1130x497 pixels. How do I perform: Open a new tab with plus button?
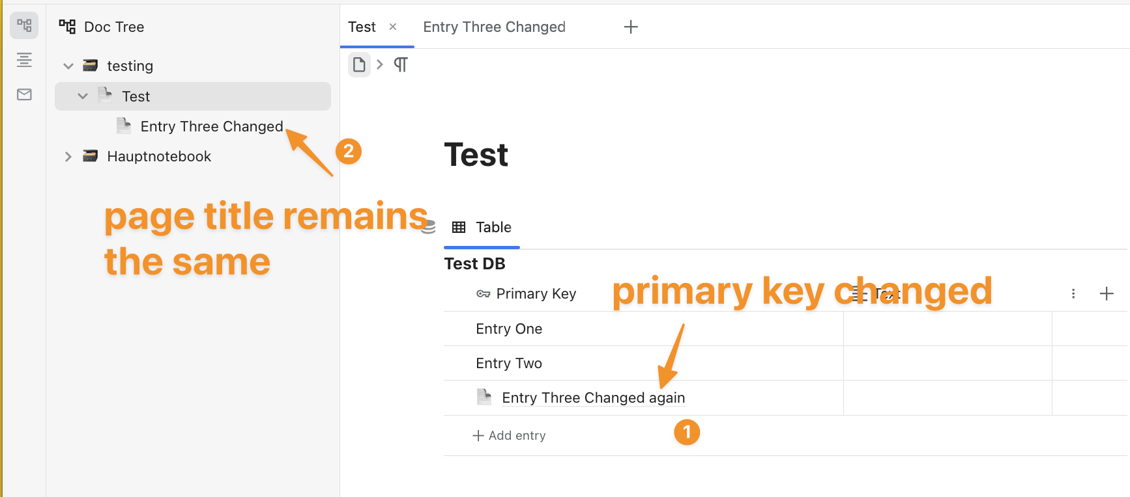[x=631, y=27]
